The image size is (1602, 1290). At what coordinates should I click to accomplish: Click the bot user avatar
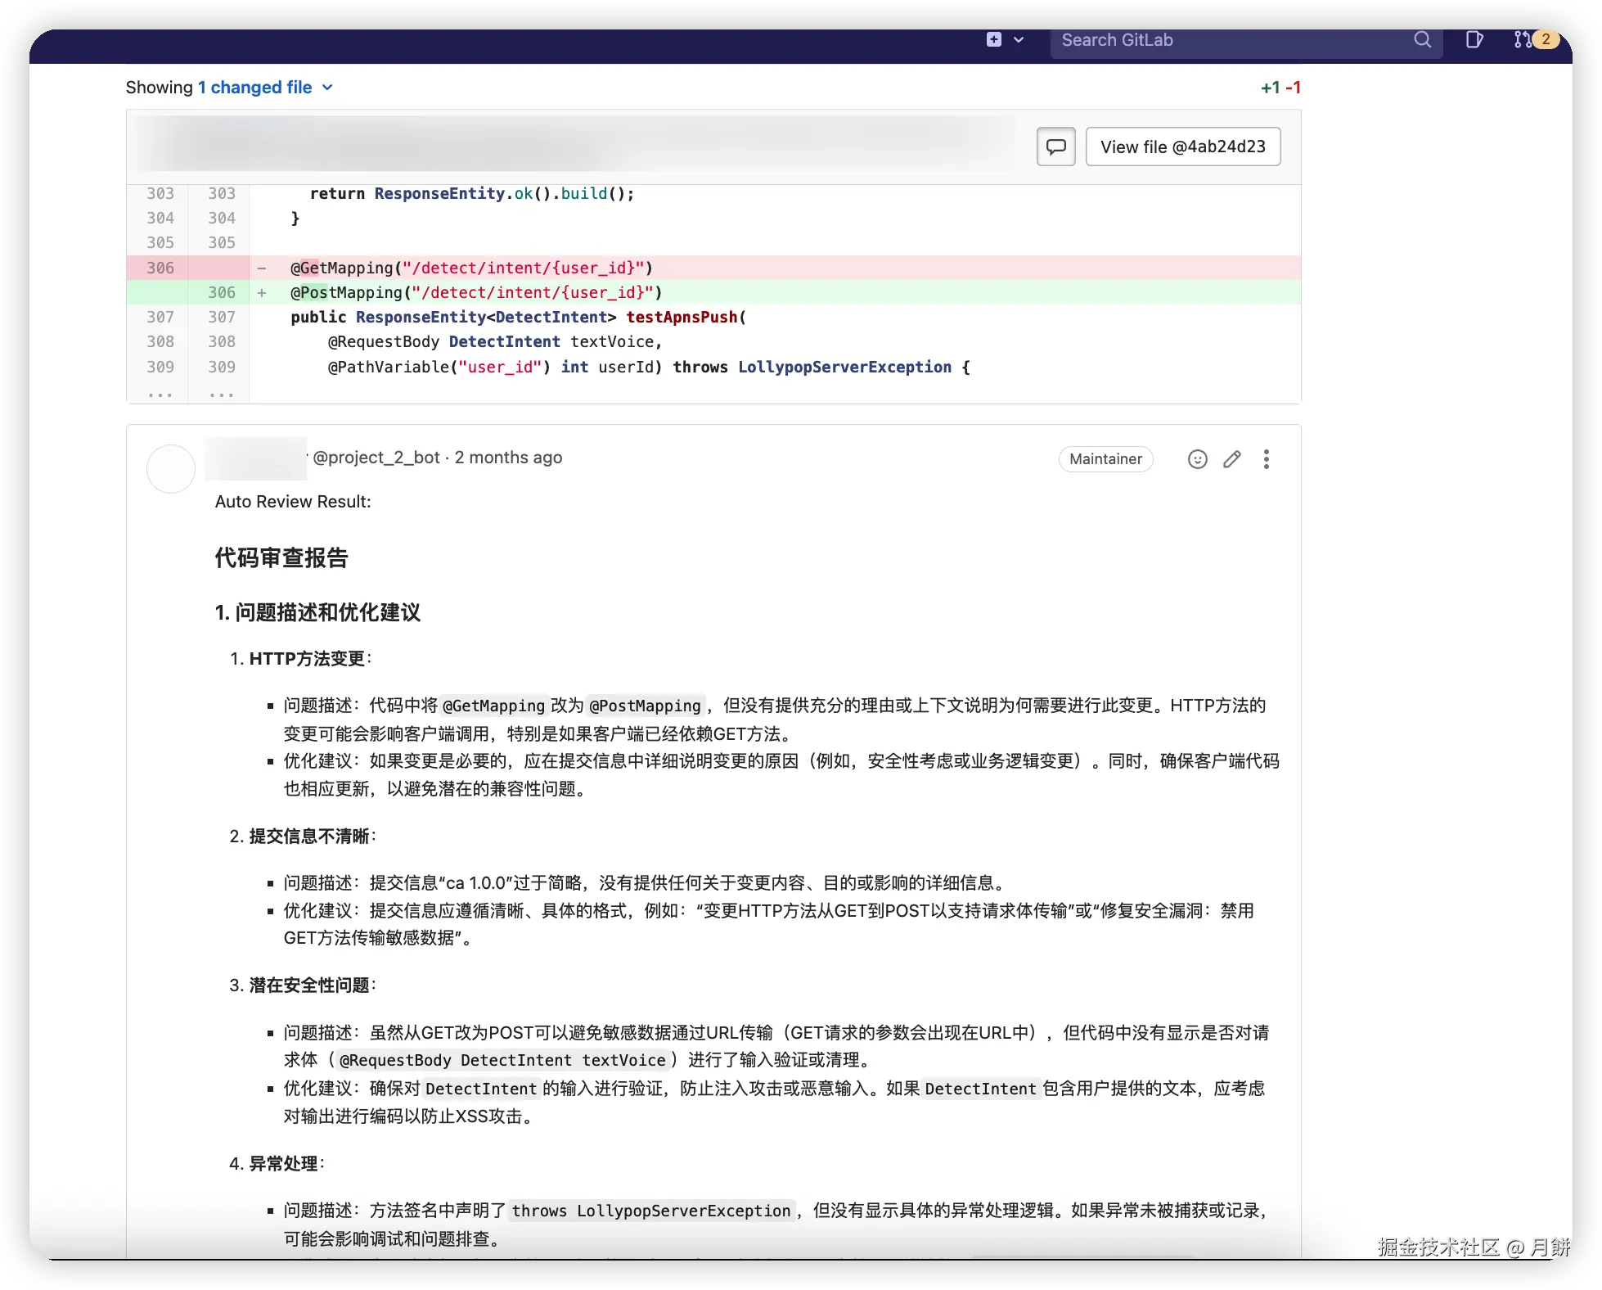point(170,469)
